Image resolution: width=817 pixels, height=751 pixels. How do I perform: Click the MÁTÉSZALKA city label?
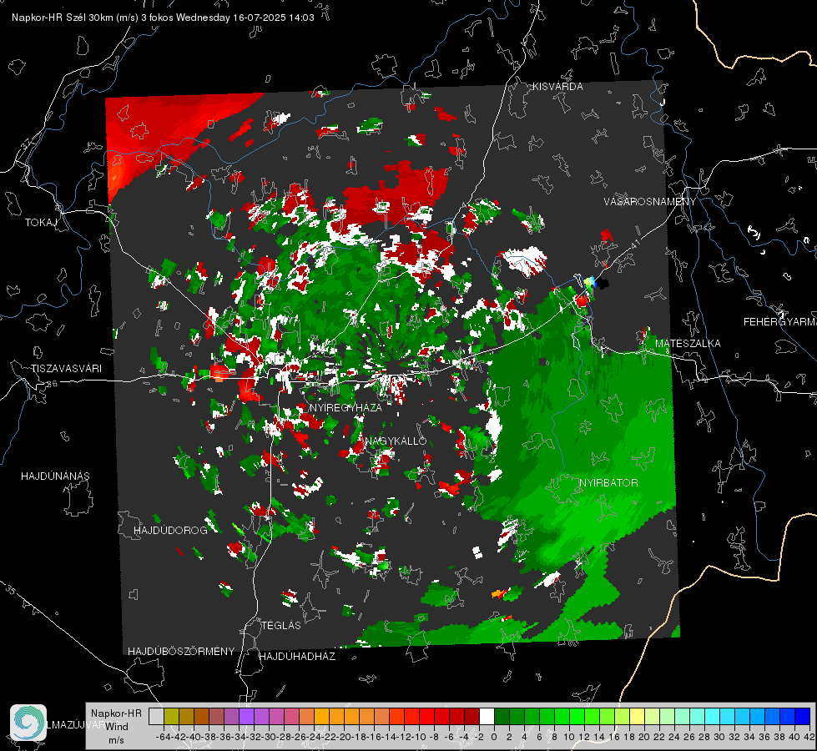click(x=688, y=344)
